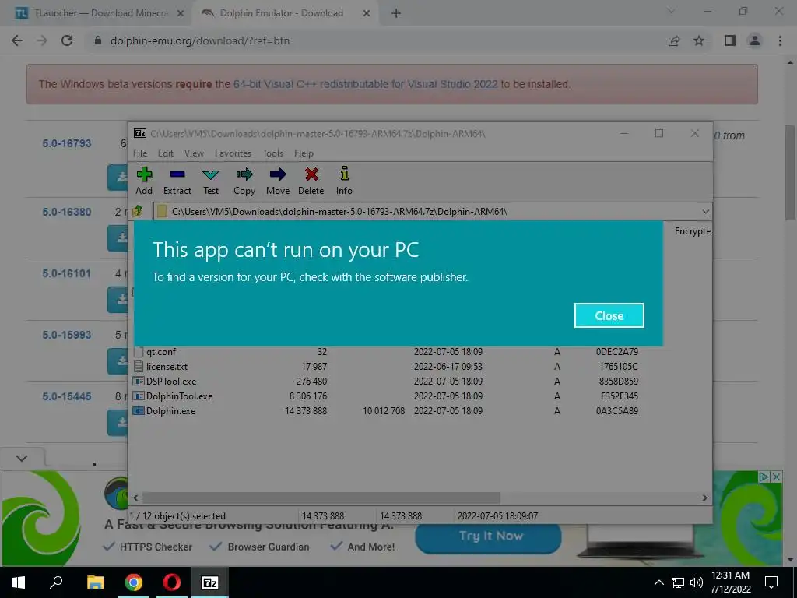Open the 7-Zip View menu
797x598 pixels.
point(194,153)
